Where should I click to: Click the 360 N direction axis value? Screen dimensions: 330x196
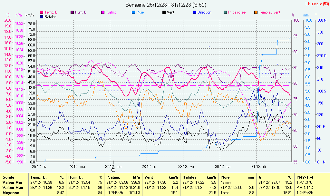[322, 20]
